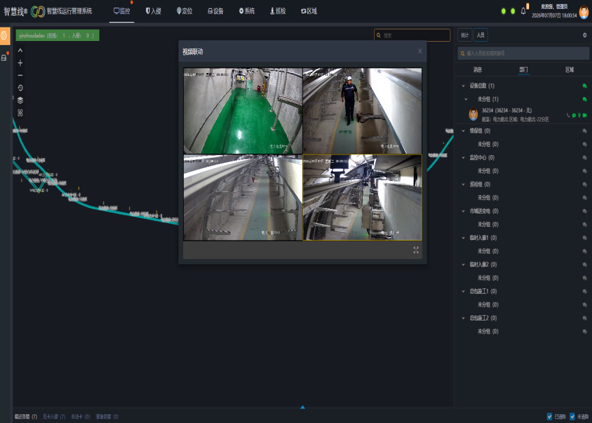Image resolution: width=592 pixels, height=423 pixels.
Task: Select the worker walking camera feed
Action: [362, 111]
